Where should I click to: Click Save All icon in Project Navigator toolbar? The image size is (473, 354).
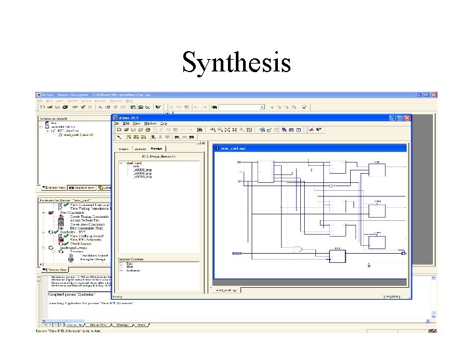click(65, 107)
